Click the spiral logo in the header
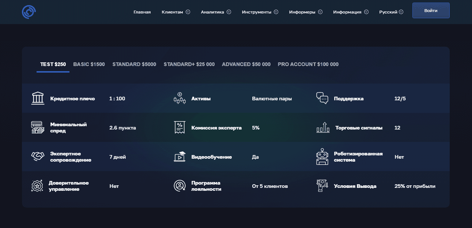Screen dimensions: 472x228 (x=28, y=11)
